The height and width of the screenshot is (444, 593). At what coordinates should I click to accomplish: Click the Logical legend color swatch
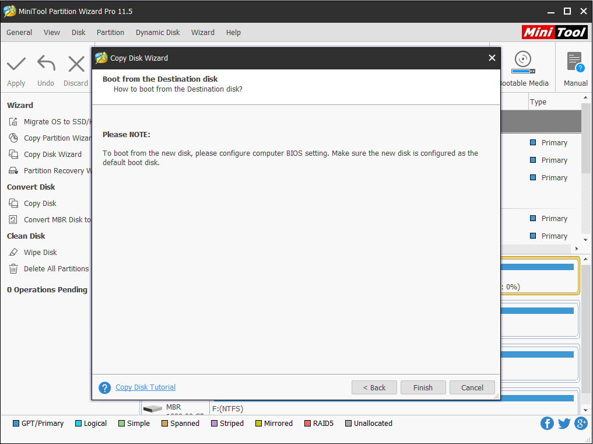[x=78, y=423]
